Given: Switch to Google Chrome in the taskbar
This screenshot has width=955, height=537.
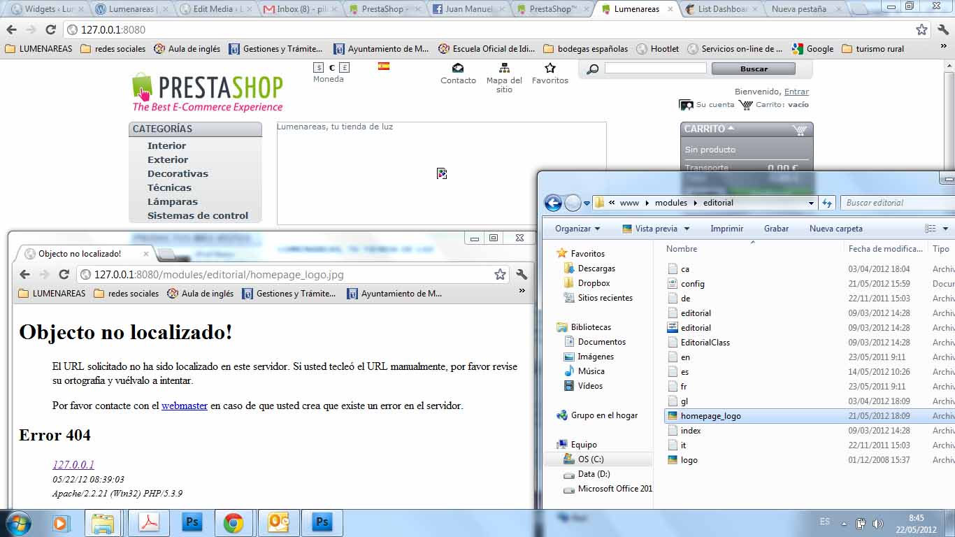Looking at the screenshot, I should coord(234,523).
